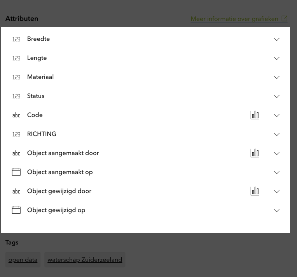Open Meer informatie over grafieken link
Viewport: 297px width, 277px height.
(234, 19)
